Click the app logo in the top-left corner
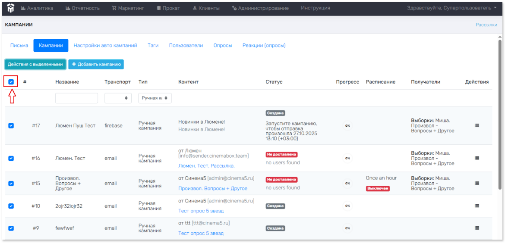The height and width of the screenshot is (243, 505). [10, 8]
